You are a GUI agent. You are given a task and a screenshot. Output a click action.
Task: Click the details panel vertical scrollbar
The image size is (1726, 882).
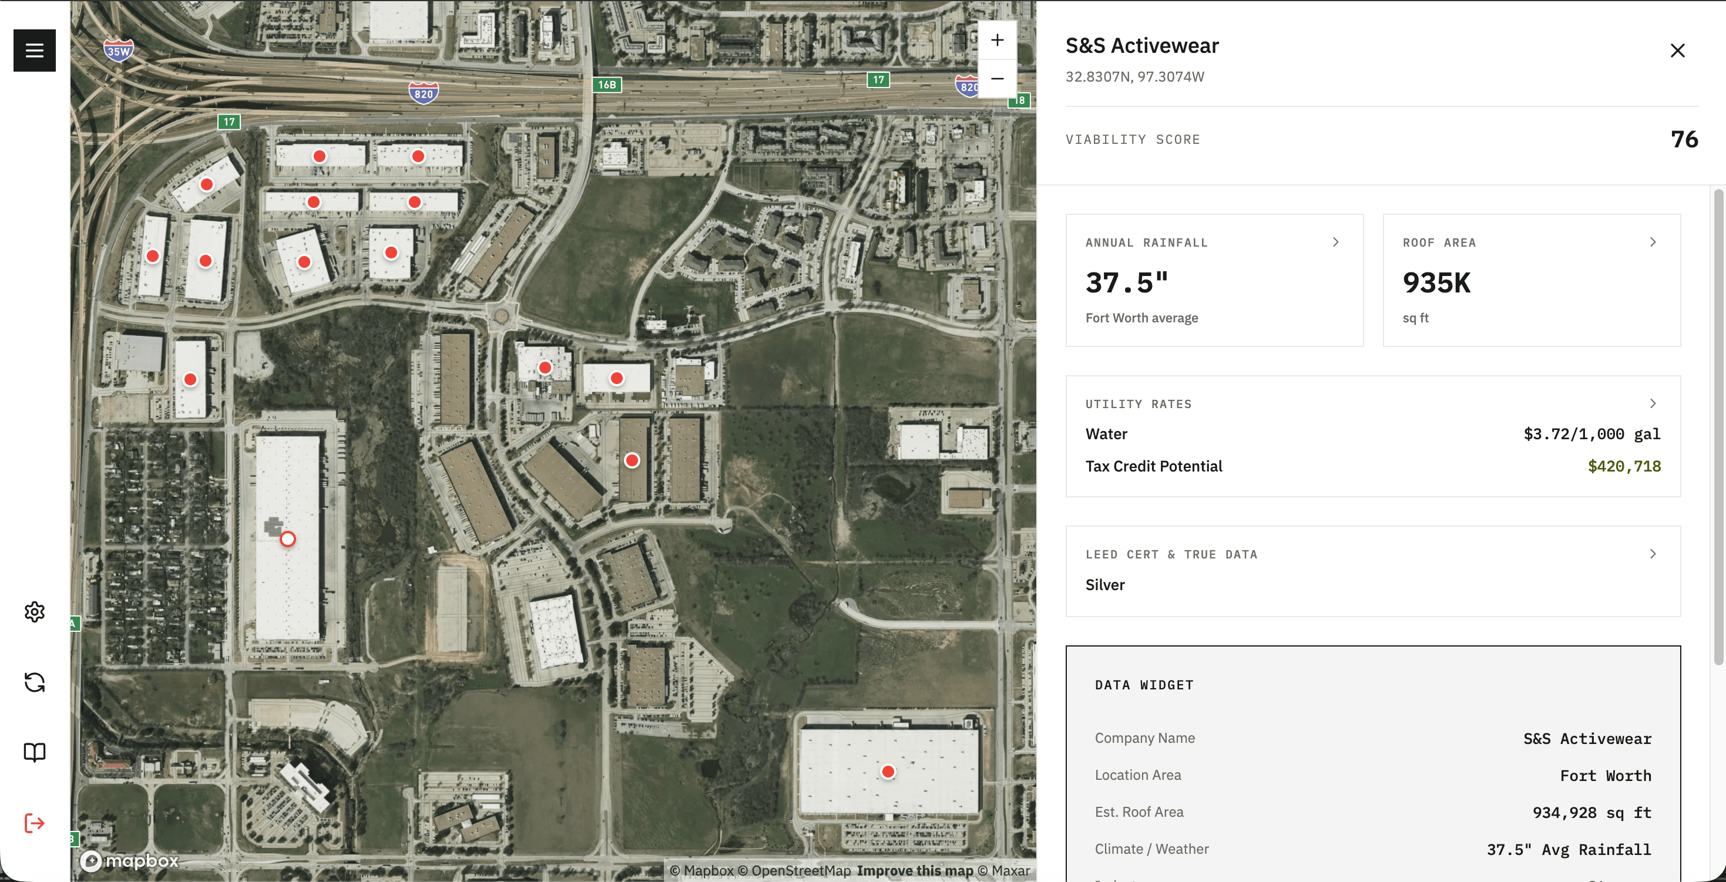click(1718, 427)
